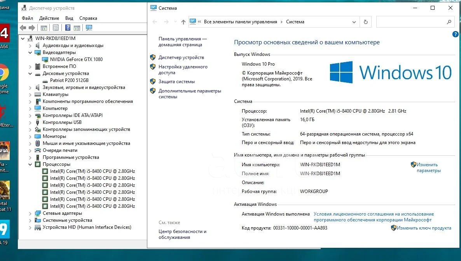
Task: Open Properties from the Device Manager toolbar
Action: point(56,28)
